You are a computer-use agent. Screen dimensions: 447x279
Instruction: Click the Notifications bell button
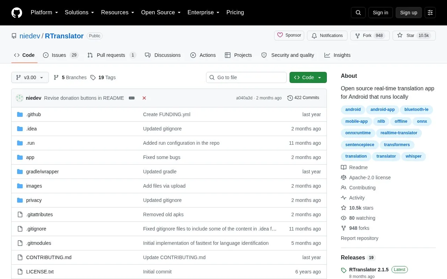click(x=327, y=36)
